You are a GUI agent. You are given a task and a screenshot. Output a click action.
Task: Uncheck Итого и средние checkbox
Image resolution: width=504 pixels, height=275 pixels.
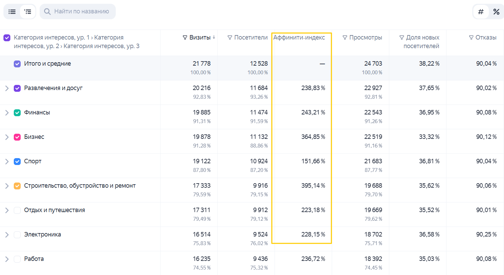pos(17,64)
